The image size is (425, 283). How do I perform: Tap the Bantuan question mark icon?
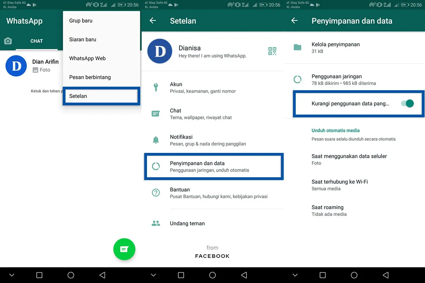click(156, 192)
